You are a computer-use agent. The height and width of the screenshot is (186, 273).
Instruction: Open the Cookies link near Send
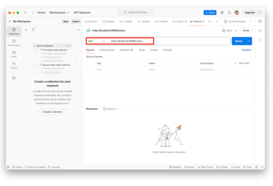pyautogui.click(x=246, y=50)
